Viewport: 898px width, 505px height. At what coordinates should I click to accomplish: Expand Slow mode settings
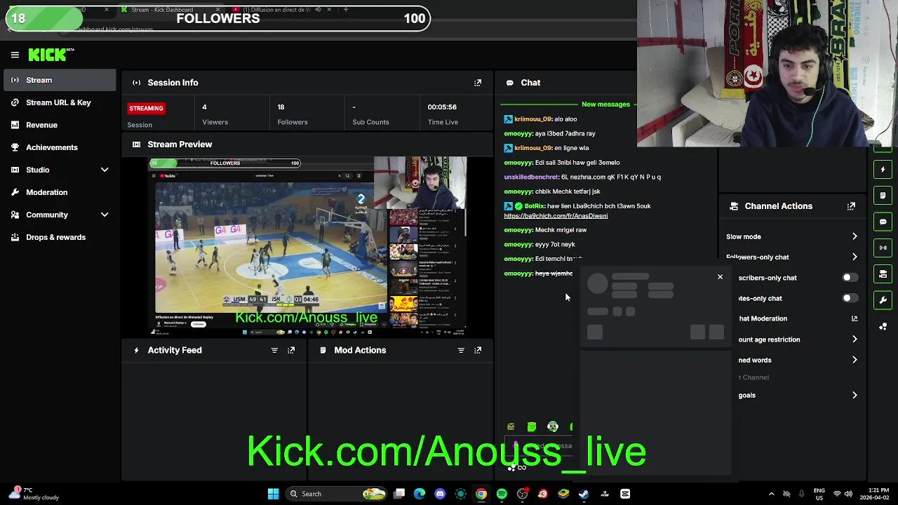tap(855, 237)
